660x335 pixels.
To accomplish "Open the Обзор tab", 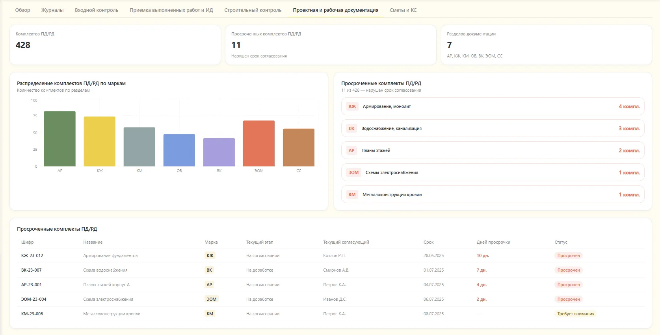I will tap(22, 10).
